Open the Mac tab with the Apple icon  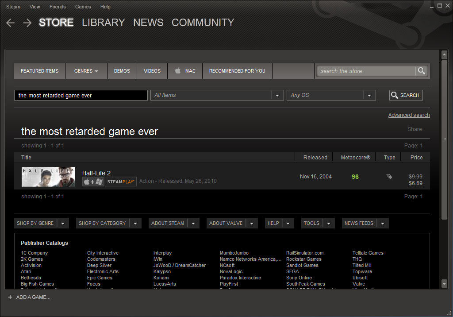coord(185,71)
